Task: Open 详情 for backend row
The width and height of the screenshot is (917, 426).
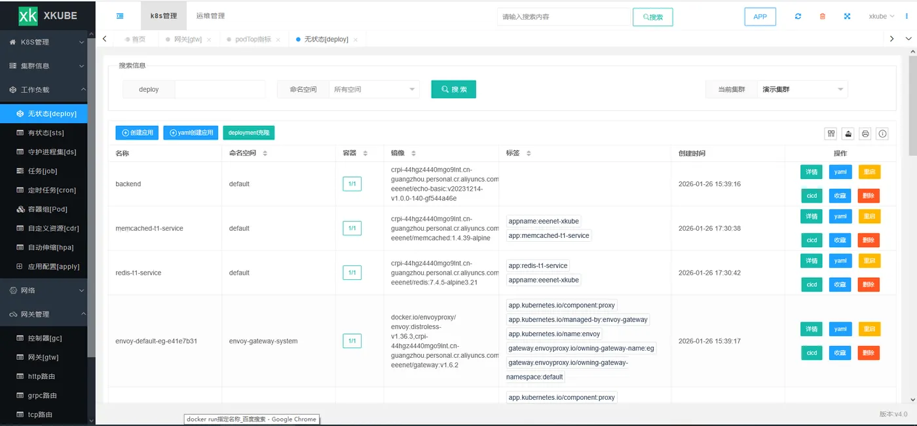Action: pyautogui.click(x=812, y=172)
